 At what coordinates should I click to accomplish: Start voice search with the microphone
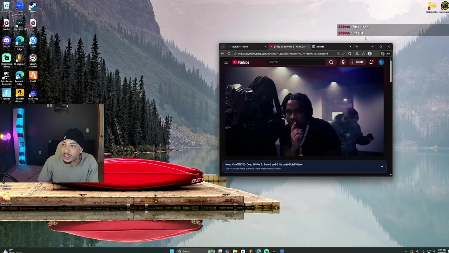coord(343,62)
